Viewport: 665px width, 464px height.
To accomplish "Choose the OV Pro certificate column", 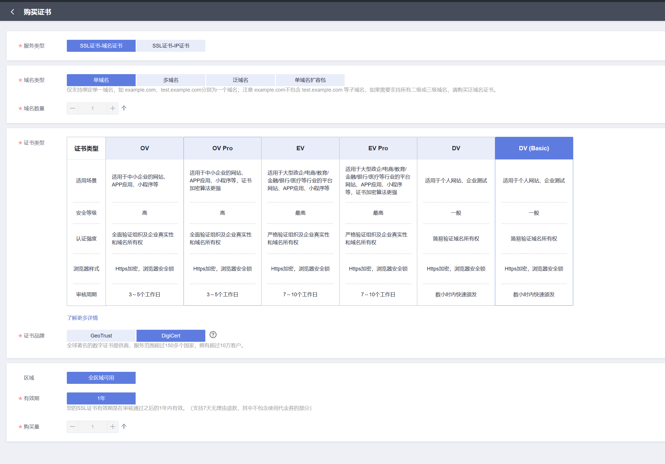I will pyautogui.click(x=222, y=148).
